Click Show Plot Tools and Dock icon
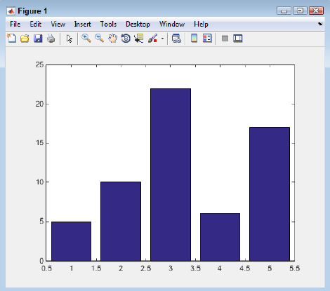The image size is (330, 291). tap(238, 39)
